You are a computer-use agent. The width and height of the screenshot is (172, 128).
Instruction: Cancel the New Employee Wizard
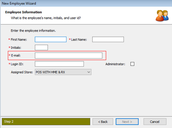[x=155, y=122]
